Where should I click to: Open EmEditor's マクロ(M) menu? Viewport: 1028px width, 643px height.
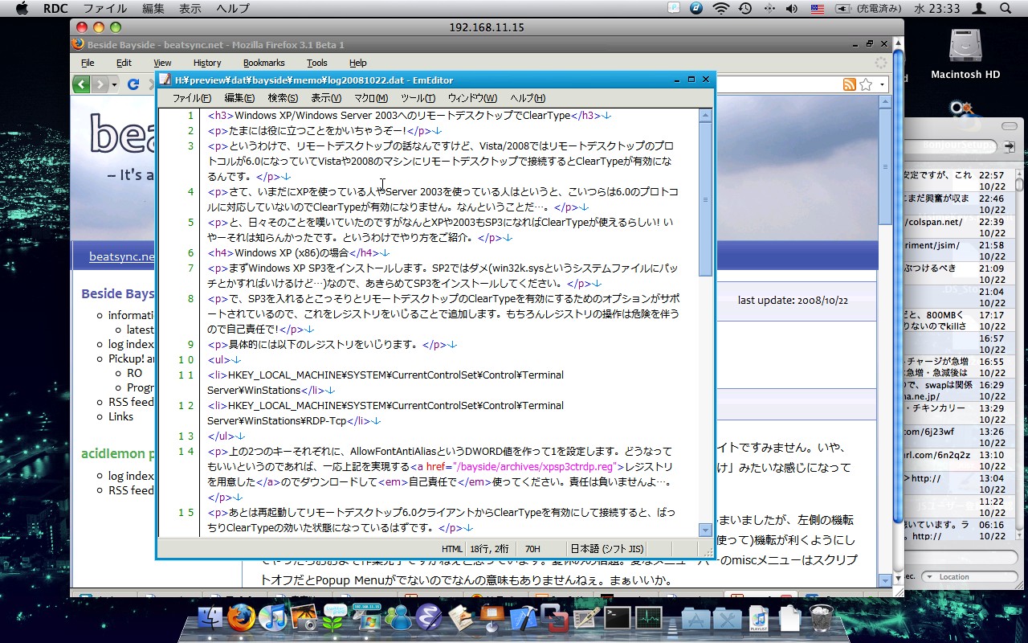point(370,98)
